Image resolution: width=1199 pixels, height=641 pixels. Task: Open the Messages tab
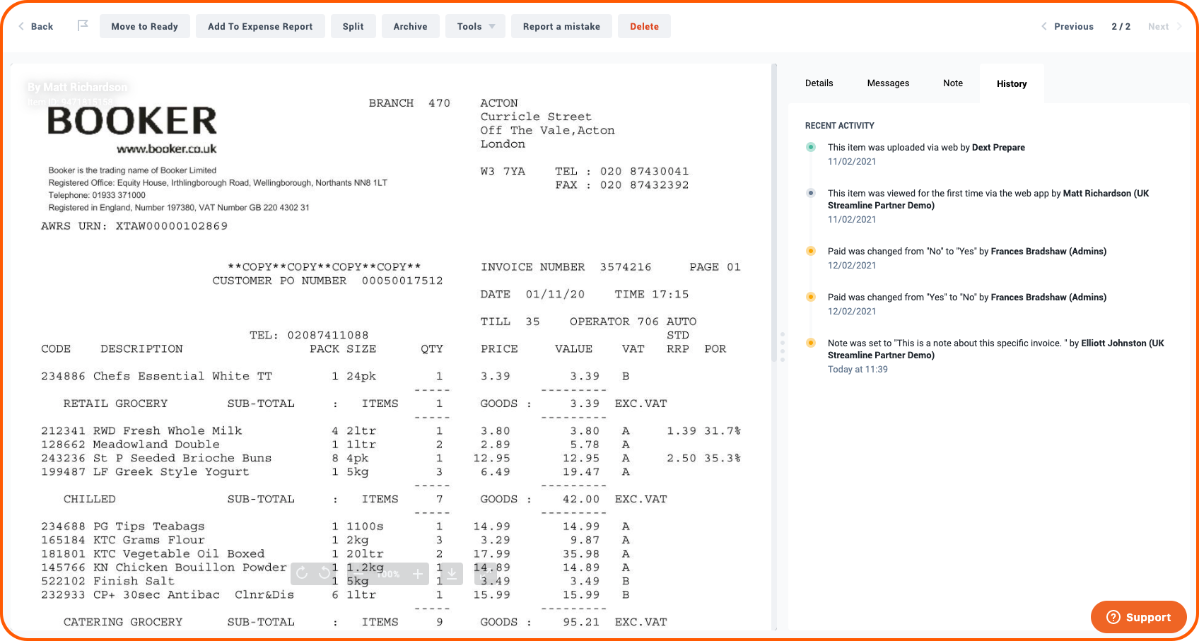888,83
